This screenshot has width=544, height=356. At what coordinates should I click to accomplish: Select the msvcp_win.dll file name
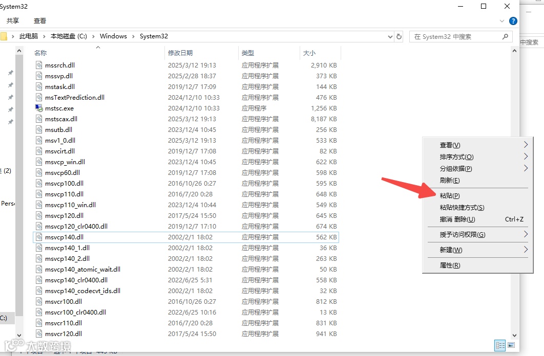(65, 162)
